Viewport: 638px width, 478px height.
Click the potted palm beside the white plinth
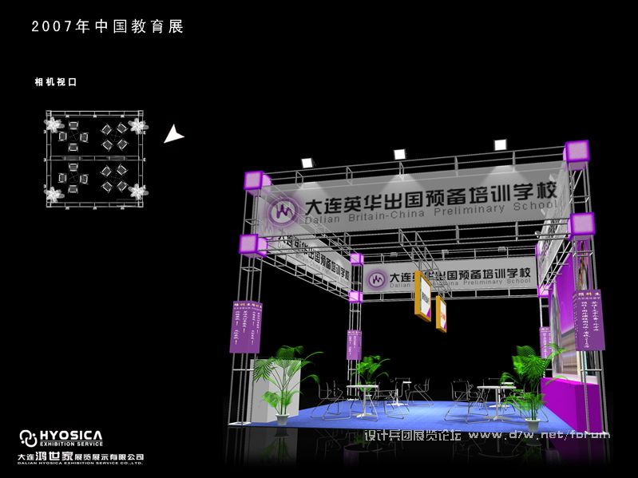[286, 384]
